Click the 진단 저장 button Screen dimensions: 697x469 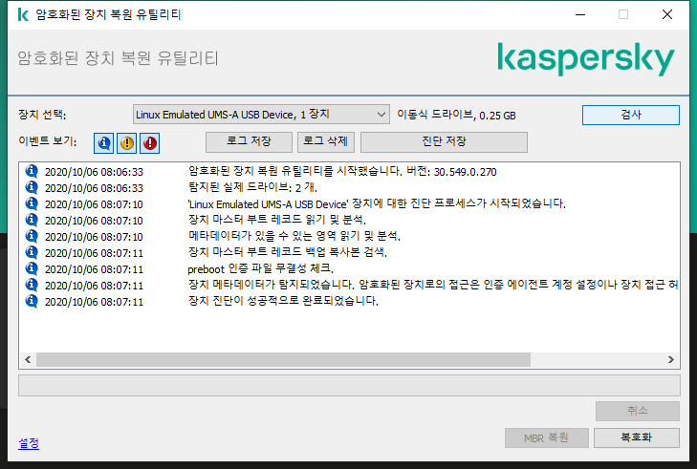pos(444,141)
